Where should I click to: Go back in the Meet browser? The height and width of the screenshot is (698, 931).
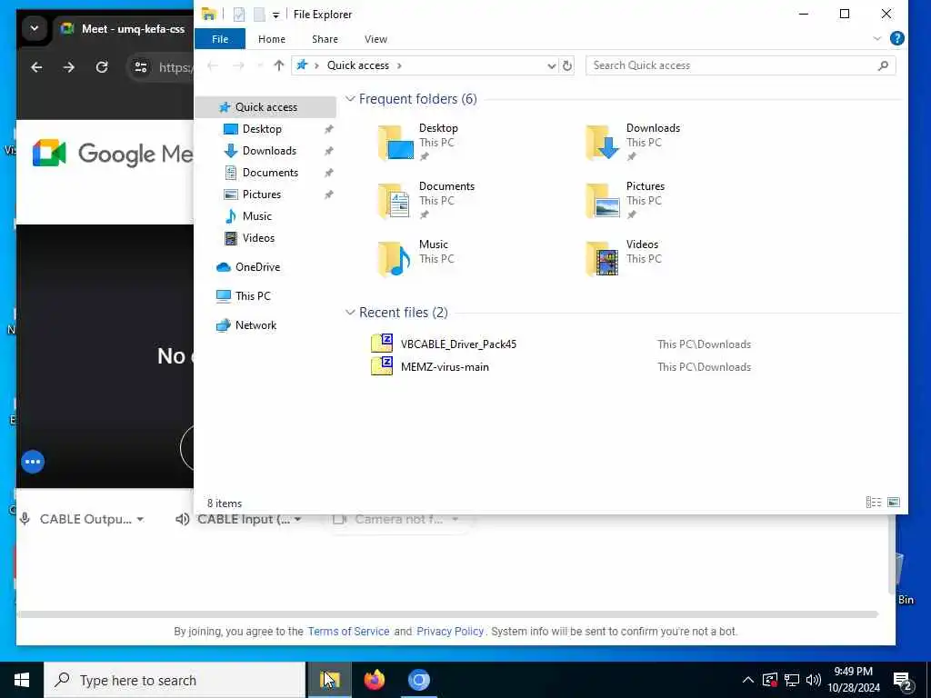click(36, 67)
